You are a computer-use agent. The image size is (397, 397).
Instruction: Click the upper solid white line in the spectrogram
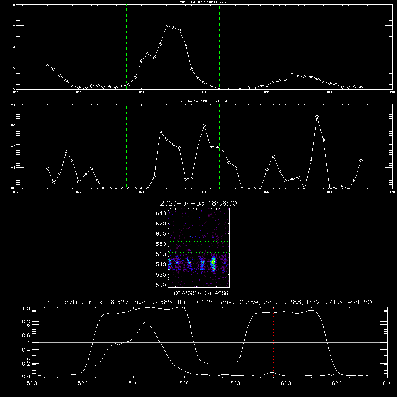(x=199, y=224)
